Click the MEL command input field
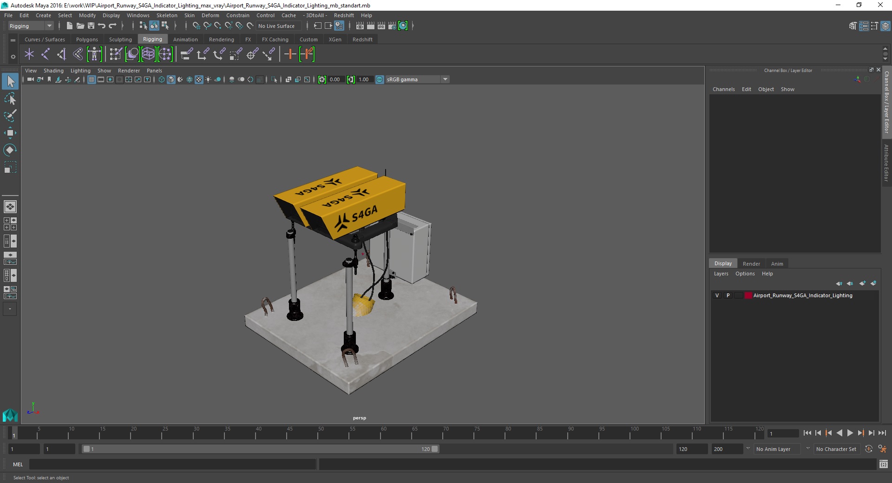Image resolution: width=892 pixels, height=483 pixels. [x=173, y=464]
